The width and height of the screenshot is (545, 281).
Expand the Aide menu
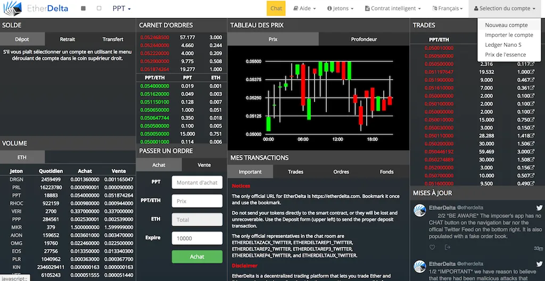point(305,8)
